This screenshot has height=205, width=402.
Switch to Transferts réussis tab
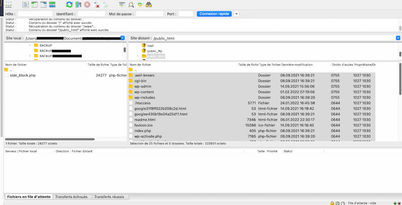pyautogui.click(x=109, y=197)
